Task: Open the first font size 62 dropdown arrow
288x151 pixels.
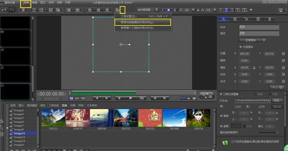Action: point(193,10)
